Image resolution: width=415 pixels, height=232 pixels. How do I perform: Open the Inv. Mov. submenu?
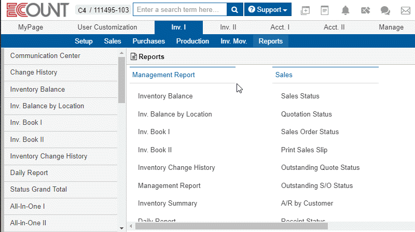point(234,41)
